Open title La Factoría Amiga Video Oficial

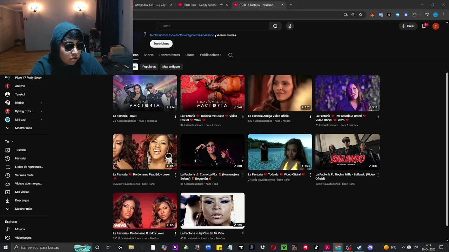click(x=269, y=116)
